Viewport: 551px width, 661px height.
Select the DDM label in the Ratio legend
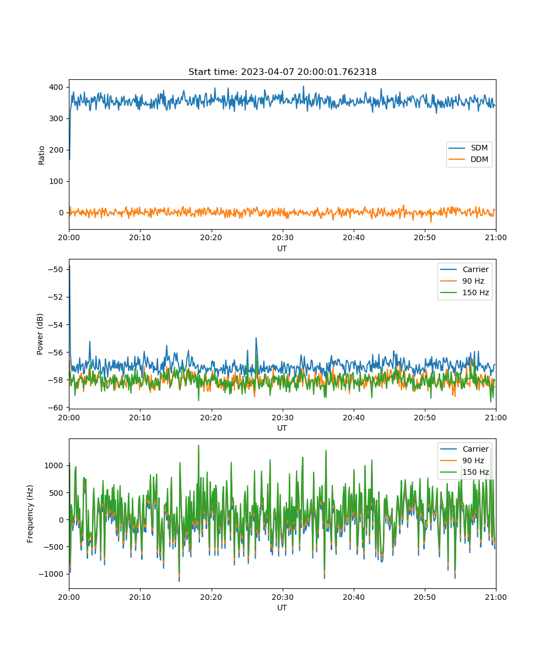pyautogui.click(x=479, y=160)
